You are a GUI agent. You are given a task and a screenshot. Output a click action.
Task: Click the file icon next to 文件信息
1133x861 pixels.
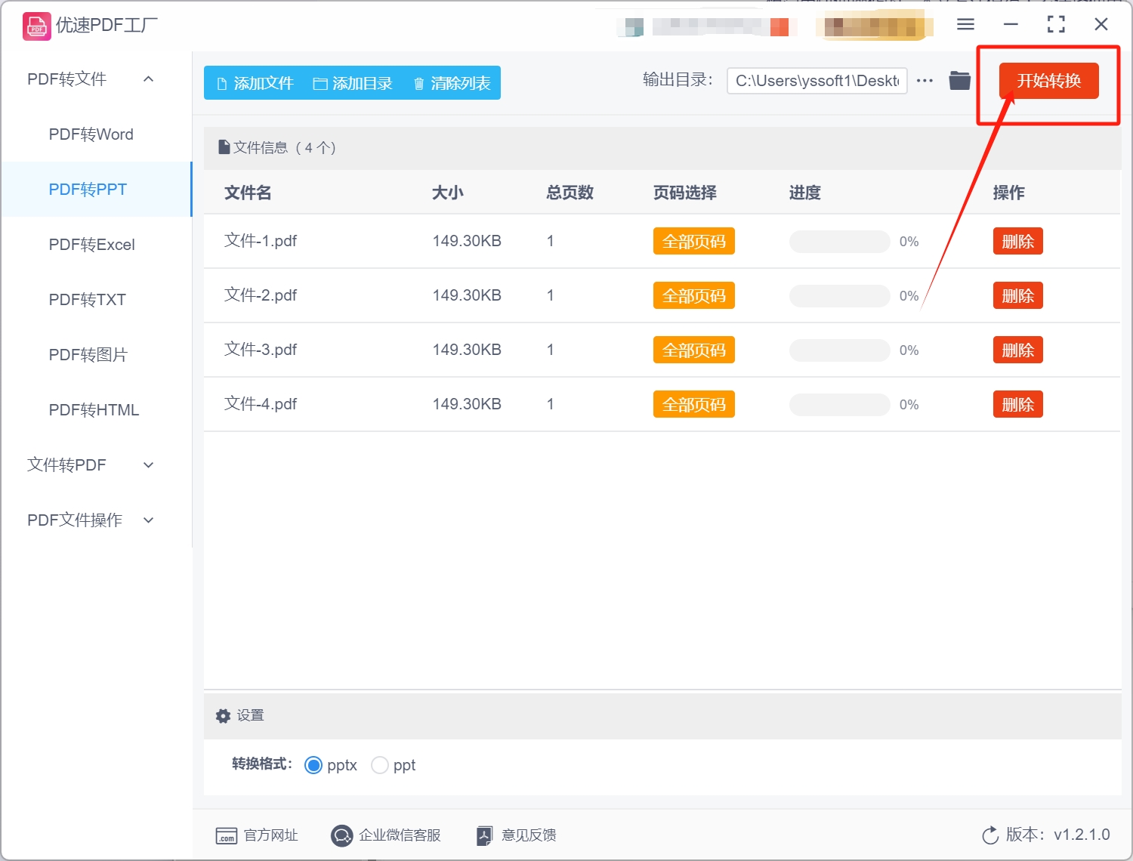pyautogui.click(x=224, y=147)
